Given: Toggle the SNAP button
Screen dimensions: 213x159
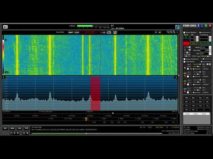Looking at the screenshot, I should (71, 32).
